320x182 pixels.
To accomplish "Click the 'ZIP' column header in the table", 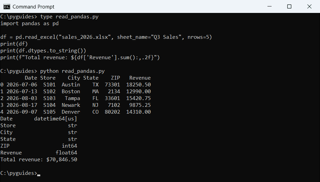I will point(116,78).
